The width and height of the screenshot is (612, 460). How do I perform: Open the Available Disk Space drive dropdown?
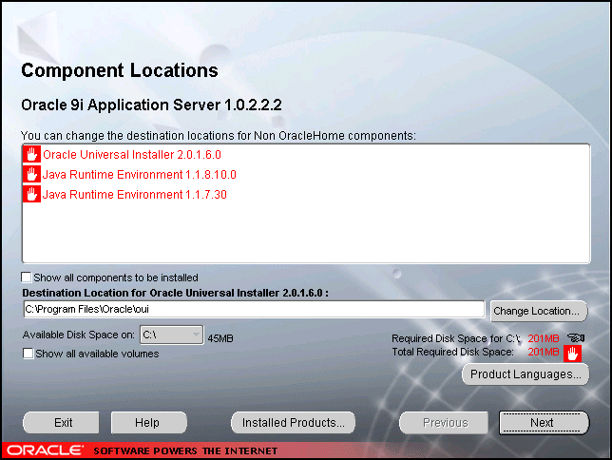[x=172, y=335]
